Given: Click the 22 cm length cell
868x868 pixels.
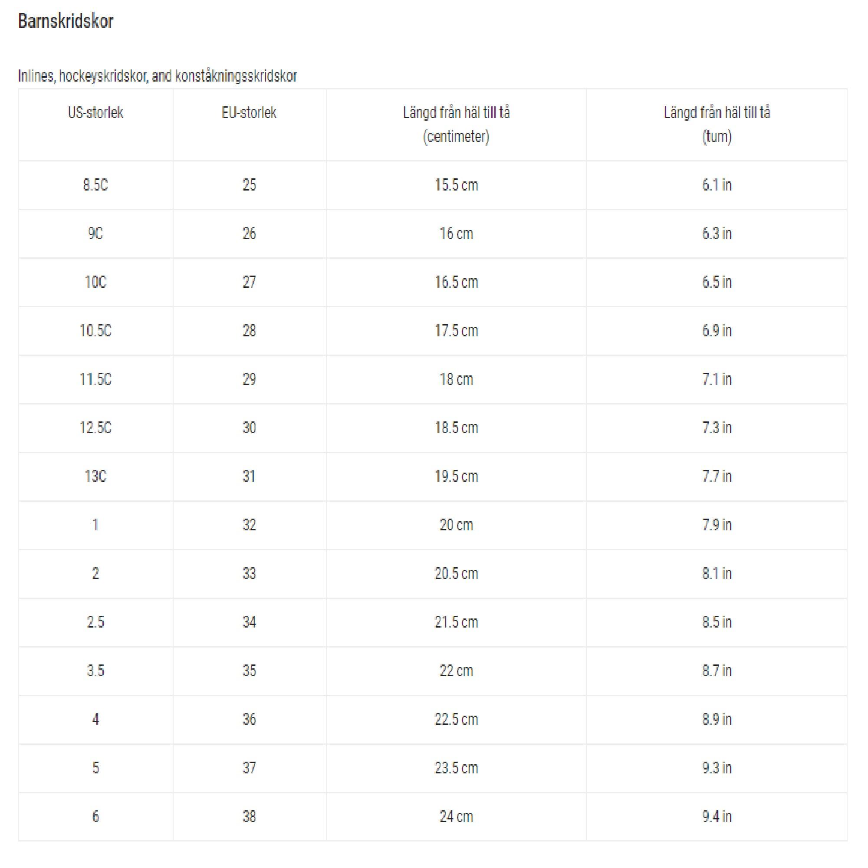Looking at the screenshot, I should [456, 671].
